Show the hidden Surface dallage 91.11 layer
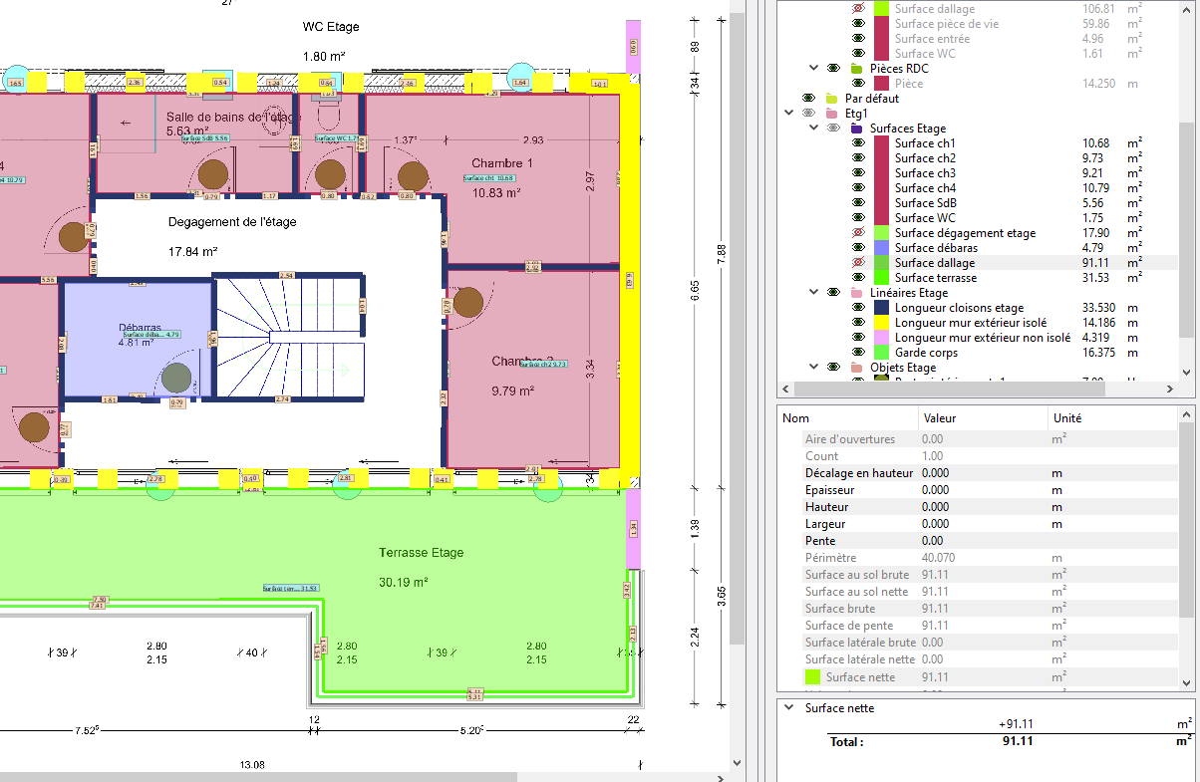 point(857,263)
